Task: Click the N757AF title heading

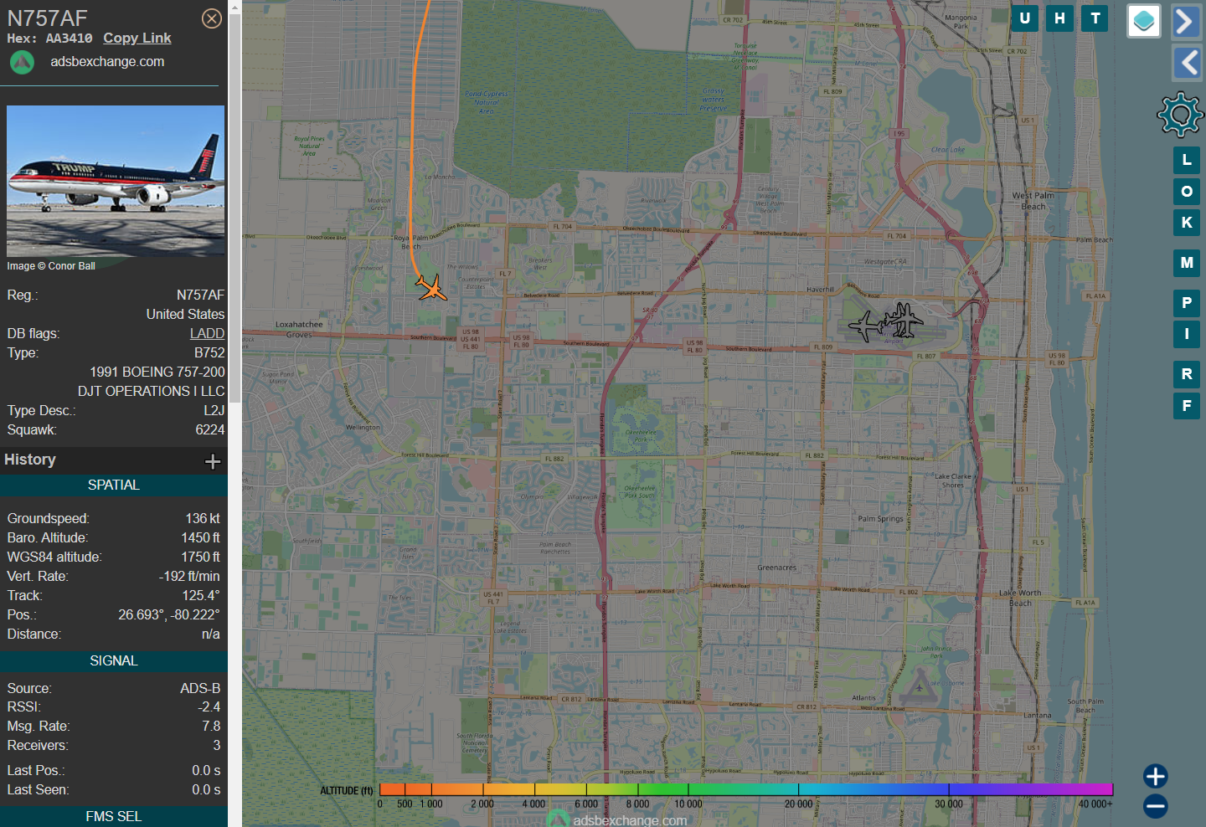Action: 48,18
